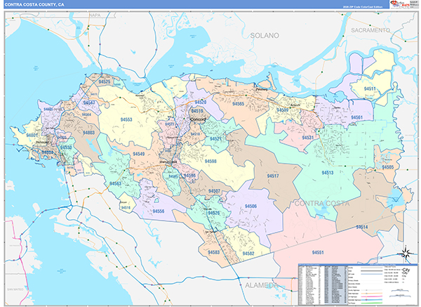Viewport: 421px width, 307px height.
Task: Click ZIP code label 94505
Action: coord(388,167)
